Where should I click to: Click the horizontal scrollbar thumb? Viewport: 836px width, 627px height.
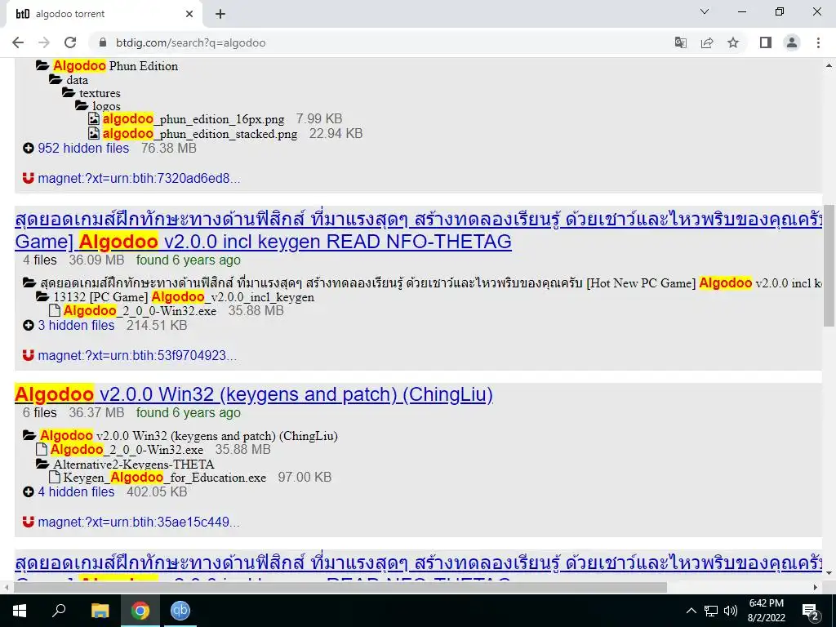(x=340, y=587)
